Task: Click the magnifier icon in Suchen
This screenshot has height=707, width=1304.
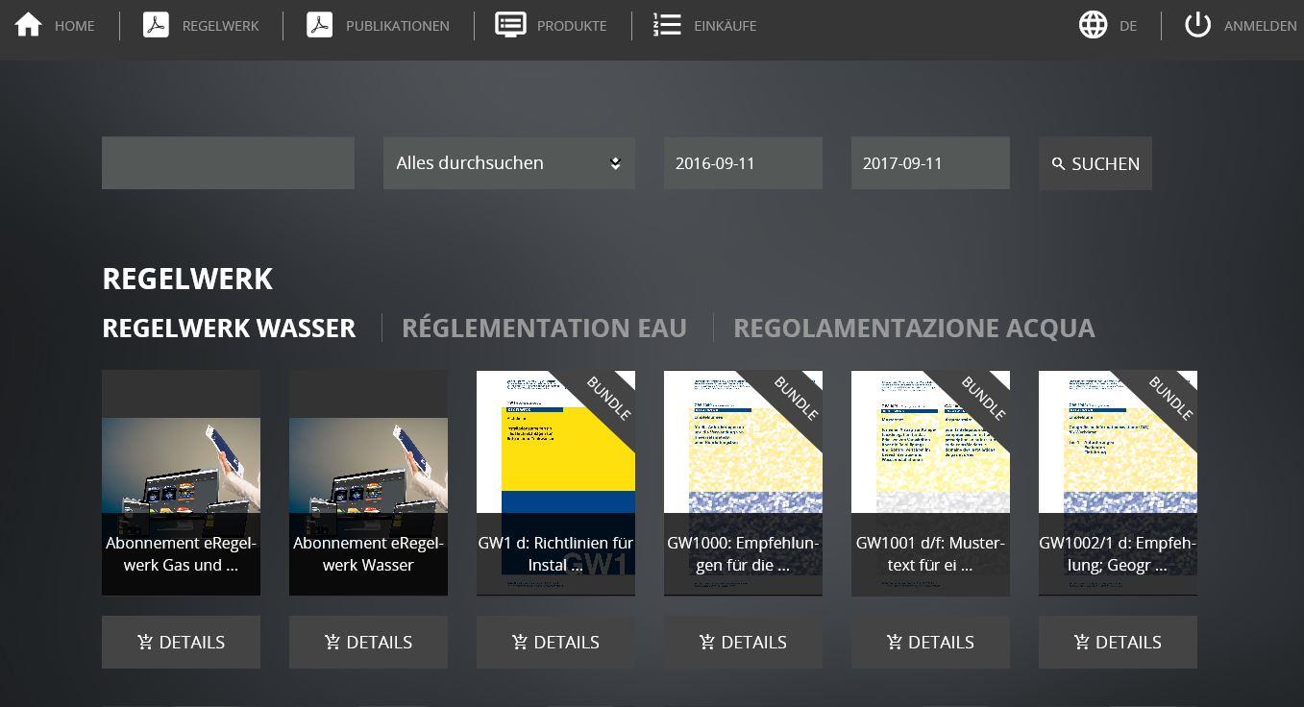Action: pyautogui.click(x=1059, y=164)
